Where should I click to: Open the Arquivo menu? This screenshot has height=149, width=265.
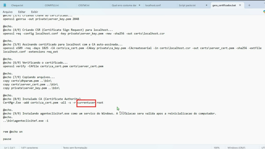point(8,12)
